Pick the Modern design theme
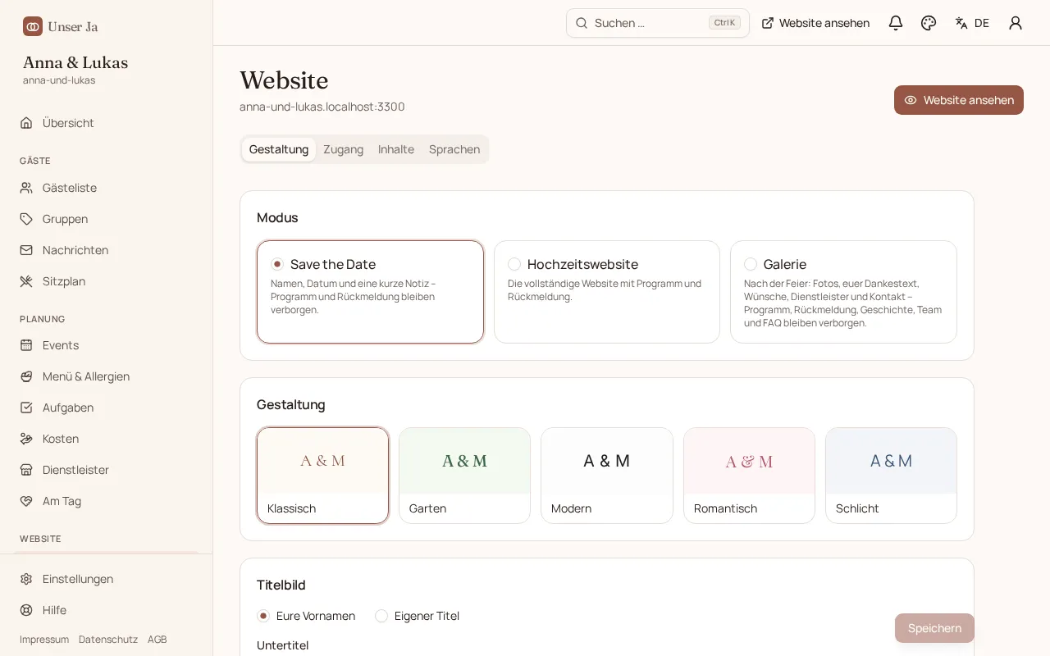 [x=607, y=476]
